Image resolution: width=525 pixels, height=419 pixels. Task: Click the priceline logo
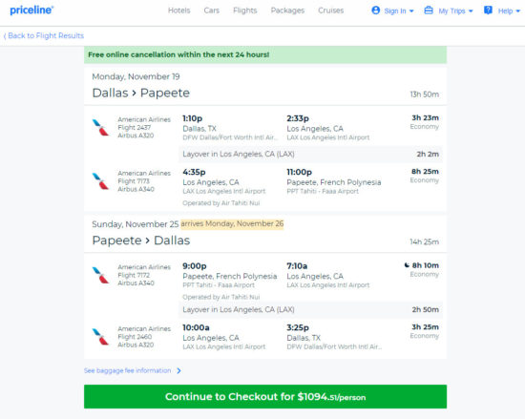pos(31,10)
